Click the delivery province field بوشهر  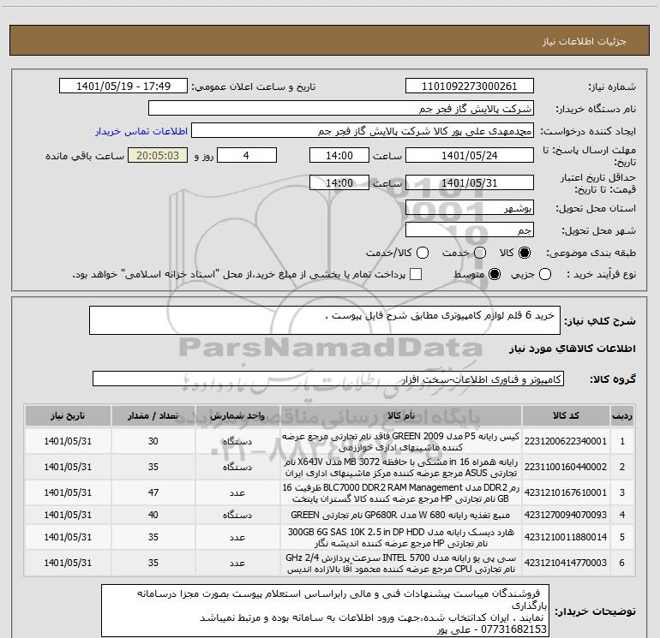(x=470, y=207)
